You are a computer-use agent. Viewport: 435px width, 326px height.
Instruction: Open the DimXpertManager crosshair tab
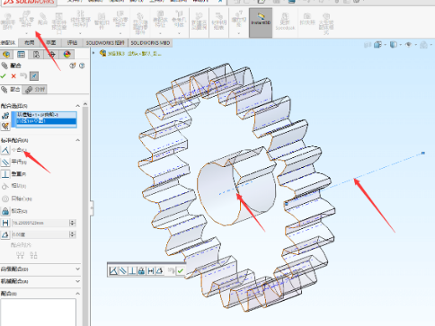[51, 54]
